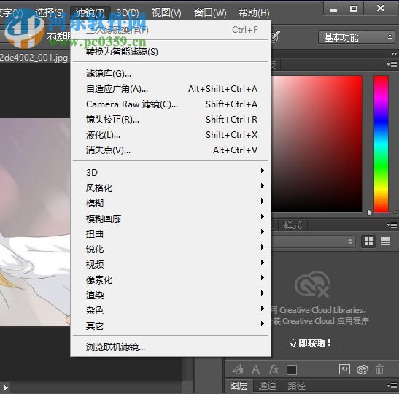Image resolution: width=399 pixels, height=394 pixels.
Task: Expand the 锐化 submenu
Action: [x=171, y=250]
